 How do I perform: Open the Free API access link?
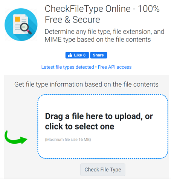coord(115,67)
